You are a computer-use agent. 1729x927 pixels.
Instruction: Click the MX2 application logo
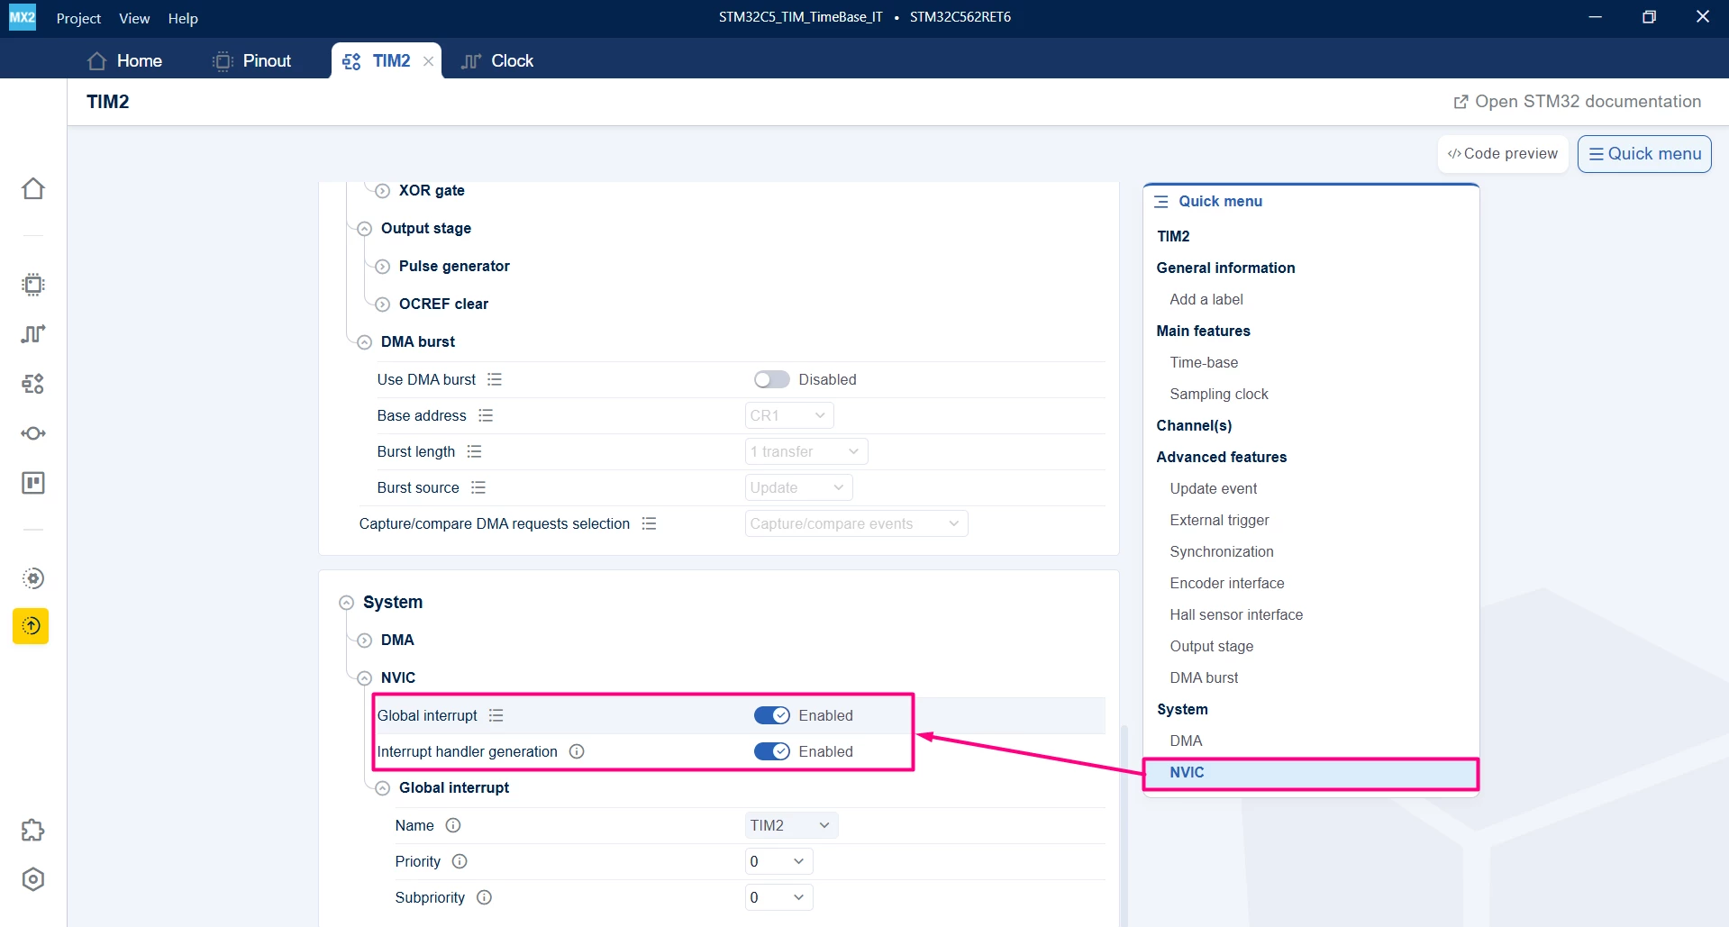point(23,17)
